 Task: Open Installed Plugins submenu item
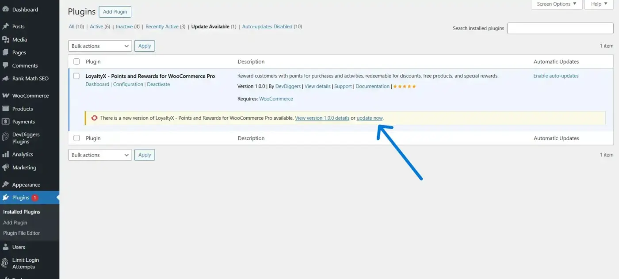pos(22,212)
